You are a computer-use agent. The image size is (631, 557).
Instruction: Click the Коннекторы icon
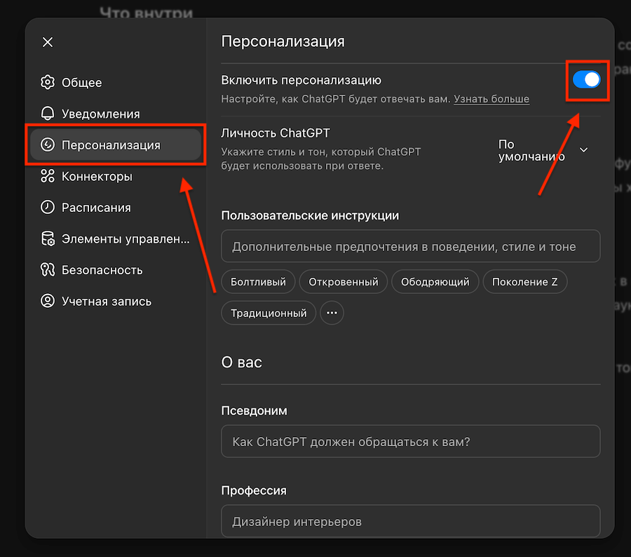(x=48, y=176)
